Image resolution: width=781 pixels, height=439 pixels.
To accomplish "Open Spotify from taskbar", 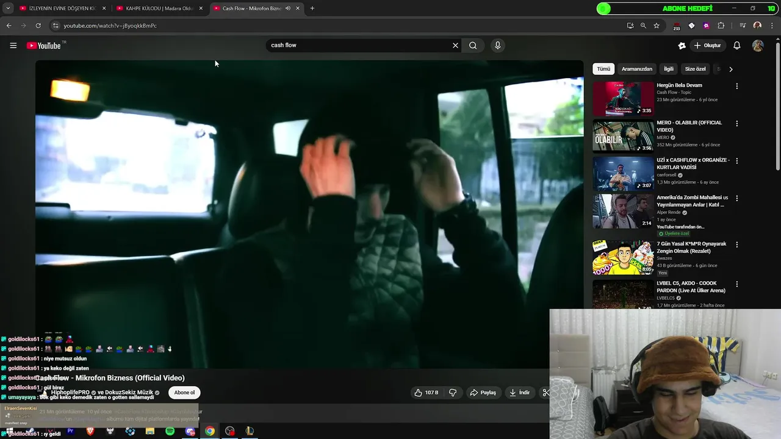I will [x=170, y=431].
